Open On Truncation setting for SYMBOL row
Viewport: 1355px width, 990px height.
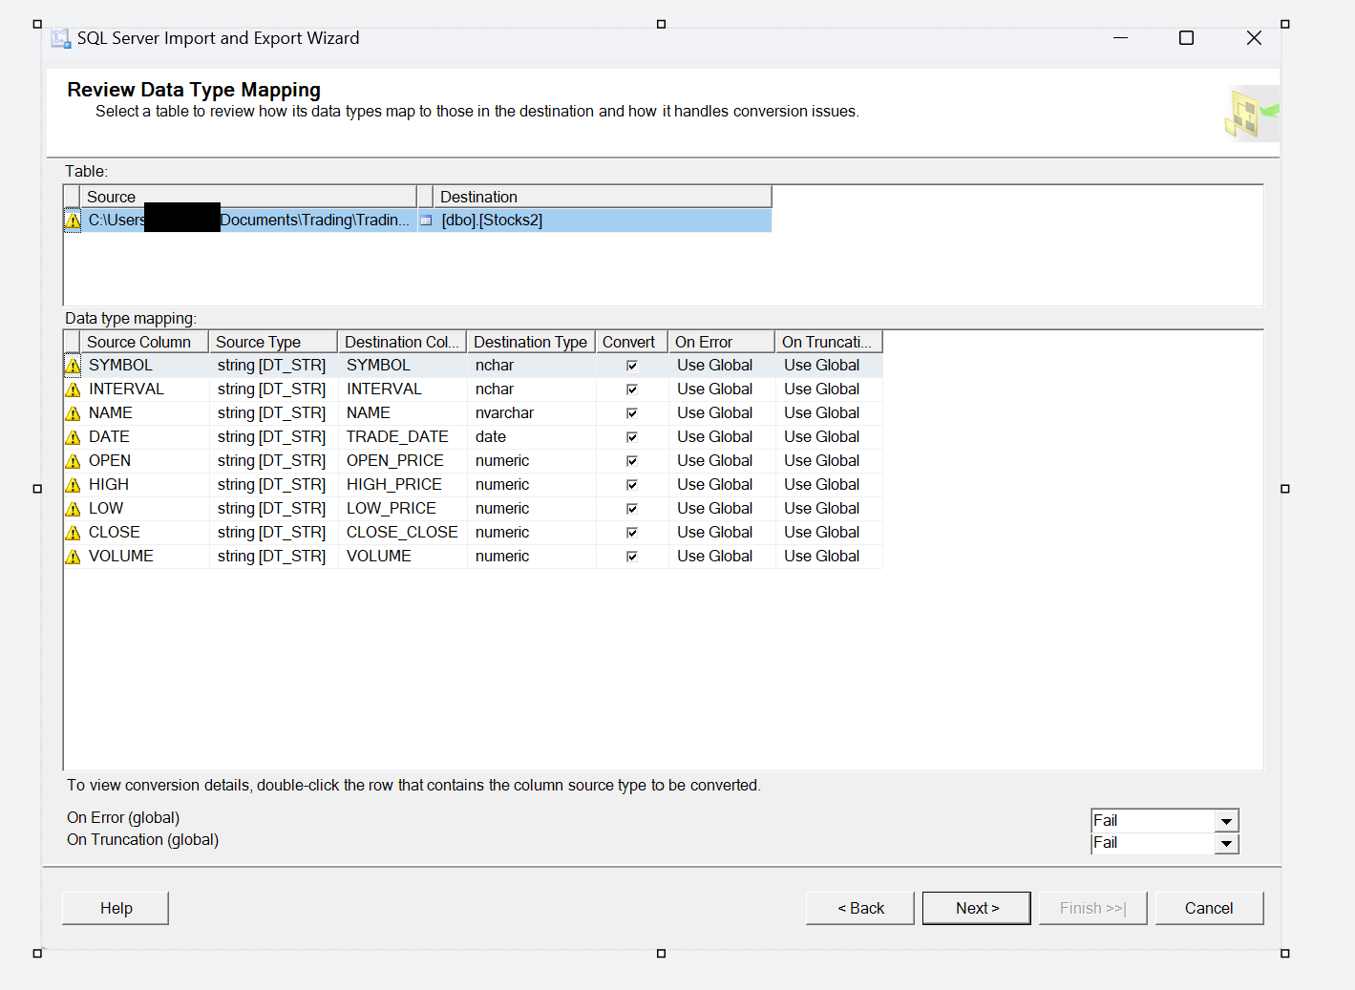829,366
